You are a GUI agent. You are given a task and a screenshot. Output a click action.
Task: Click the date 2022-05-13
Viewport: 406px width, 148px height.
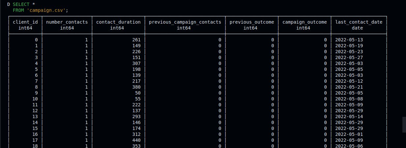(349, 40)
